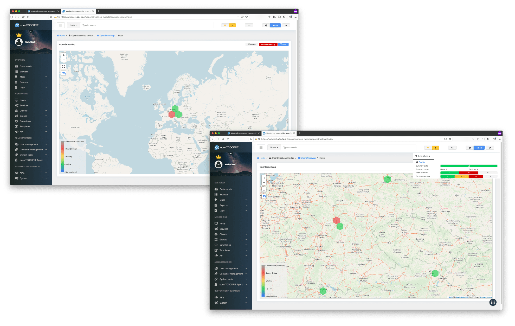The width and height of the screenshot is (515, 326).
Task: Click 14:41 time badge in back window
Action: (x=275, y=25)
